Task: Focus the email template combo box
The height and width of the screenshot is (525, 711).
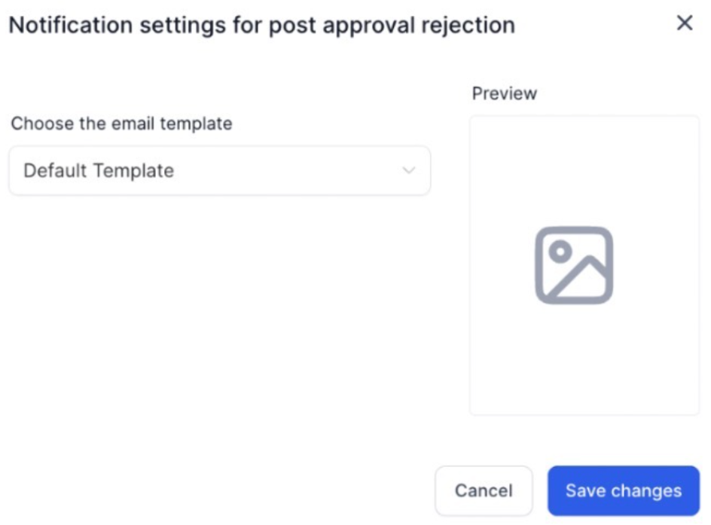Action: pyautogui.click(x=219, y=171)
